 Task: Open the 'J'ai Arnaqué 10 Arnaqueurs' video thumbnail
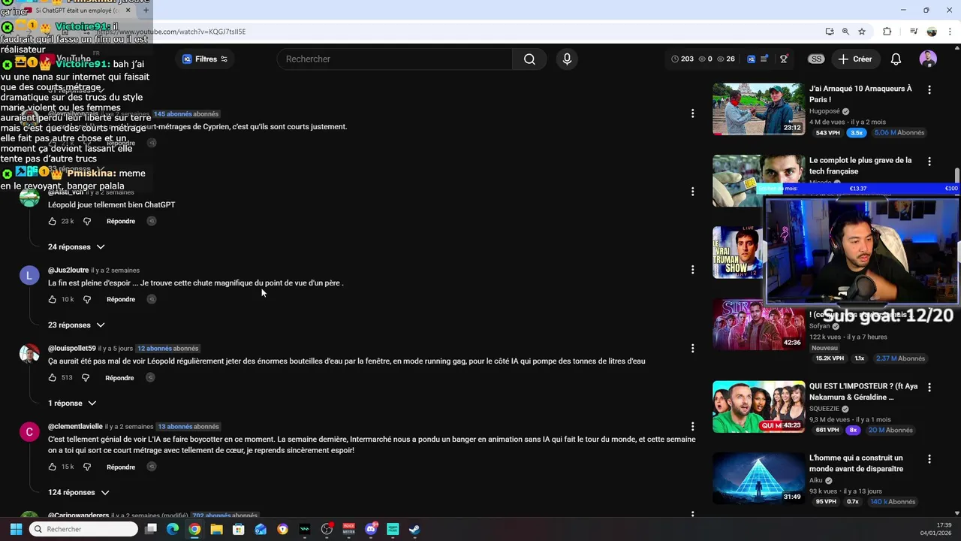click(758, 109)
